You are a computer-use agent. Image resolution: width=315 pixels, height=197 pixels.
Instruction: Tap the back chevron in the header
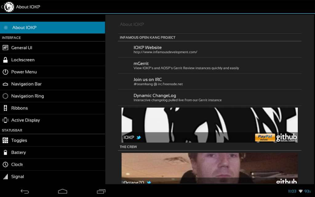2,7
